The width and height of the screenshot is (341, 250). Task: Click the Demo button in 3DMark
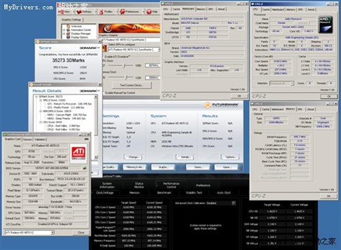pos(198,167)
